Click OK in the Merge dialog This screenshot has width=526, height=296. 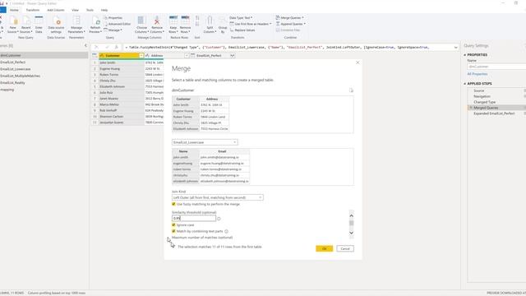tap(324, 248)
